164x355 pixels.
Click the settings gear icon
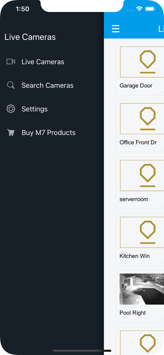click(x=11, y=109)
